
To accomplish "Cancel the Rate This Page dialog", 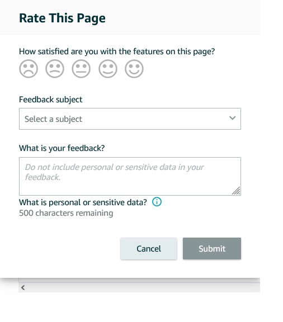I will (149, 249).
